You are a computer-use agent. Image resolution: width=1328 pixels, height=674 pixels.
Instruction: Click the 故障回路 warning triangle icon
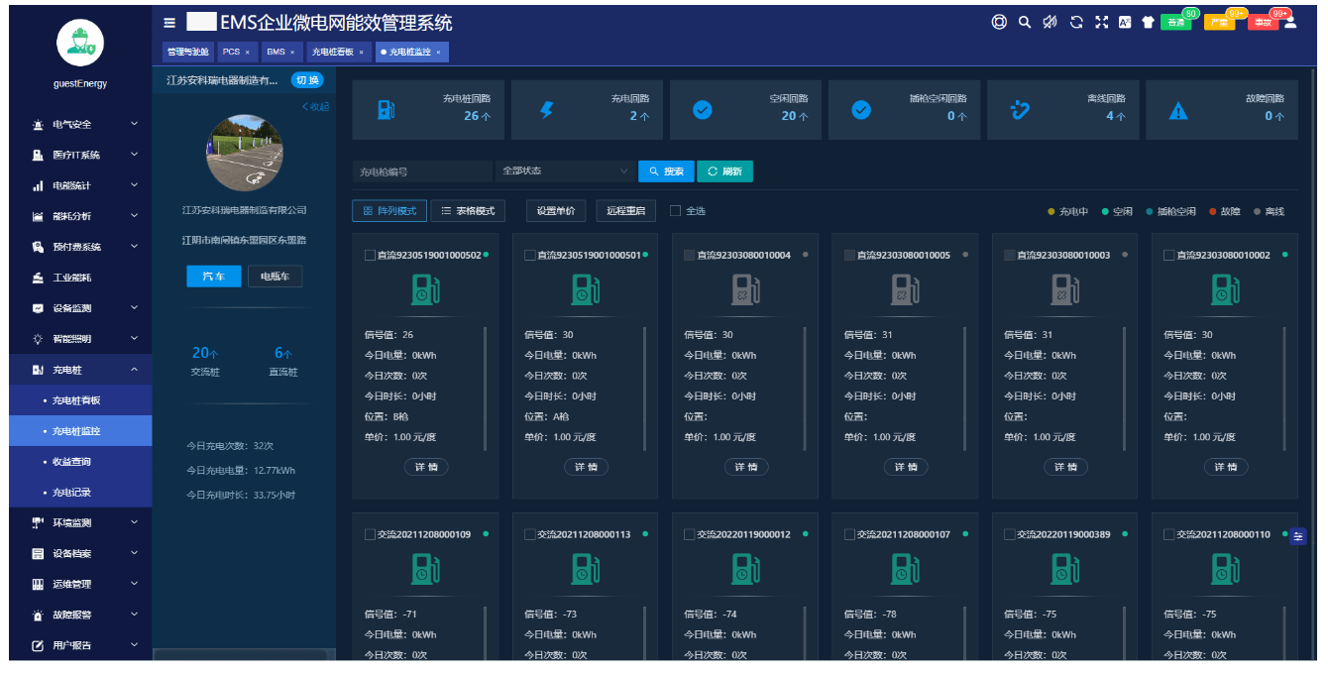pos(1177,111)
